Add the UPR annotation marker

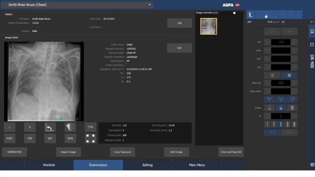[x=30, y=139]
